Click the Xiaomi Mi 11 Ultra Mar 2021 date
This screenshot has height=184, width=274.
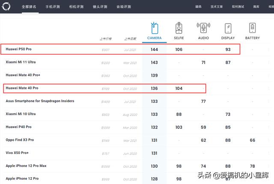pos(130,63)
